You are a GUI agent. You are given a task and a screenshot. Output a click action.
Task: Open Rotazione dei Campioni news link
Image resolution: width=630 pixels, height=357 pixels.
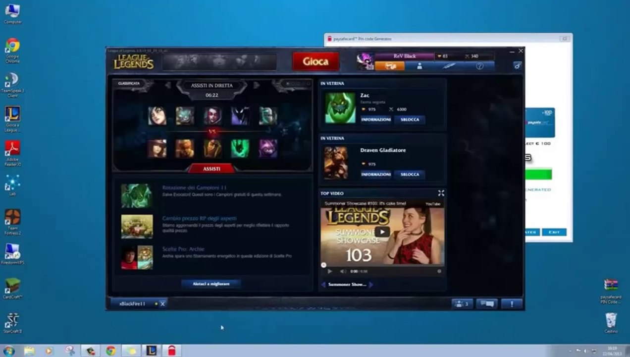pos(194,187)
